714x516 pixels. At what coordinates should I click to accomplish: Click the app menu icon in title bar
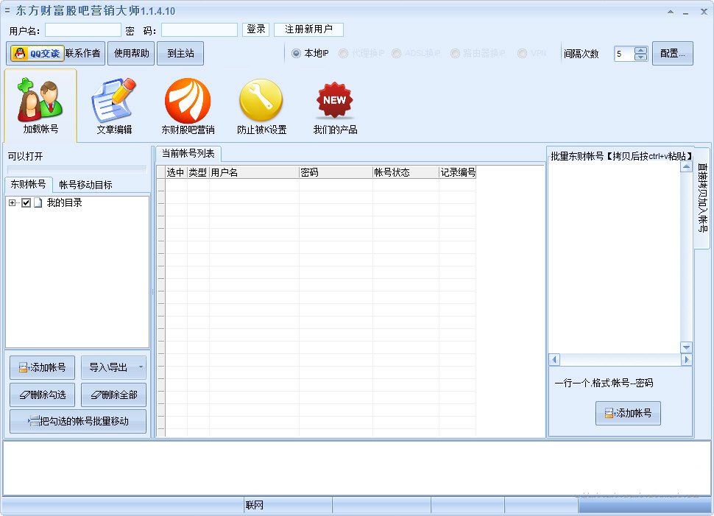[x=7, y=10]
